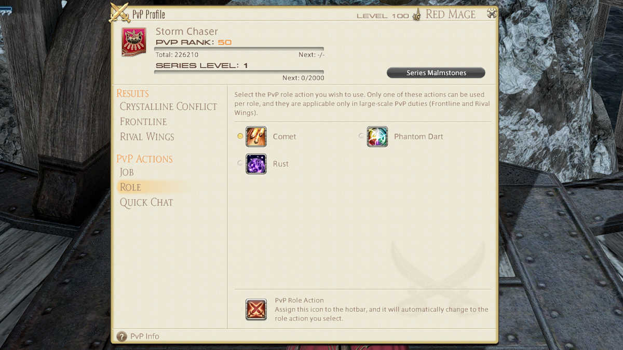Open Series Malmstones
The height and width of the screenshot is (350, 623).
436,73
